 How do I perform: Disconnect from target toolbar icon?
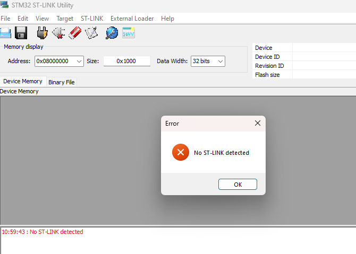tap(58, 33)
